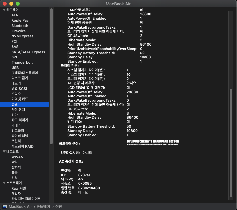The height and width of the screenshot is (210, 237).
Task: Select WWAN under 네트워크
Action: (x=17, y=157)
